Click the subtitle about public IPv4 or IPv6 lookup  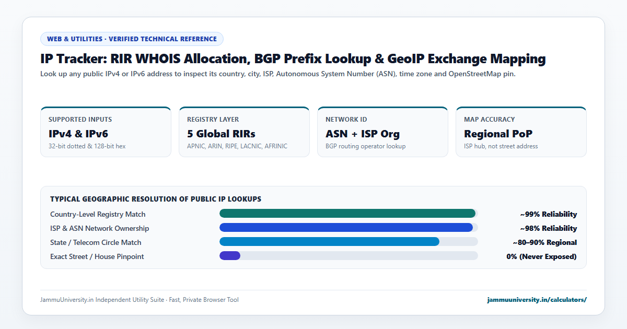point(278,74)
